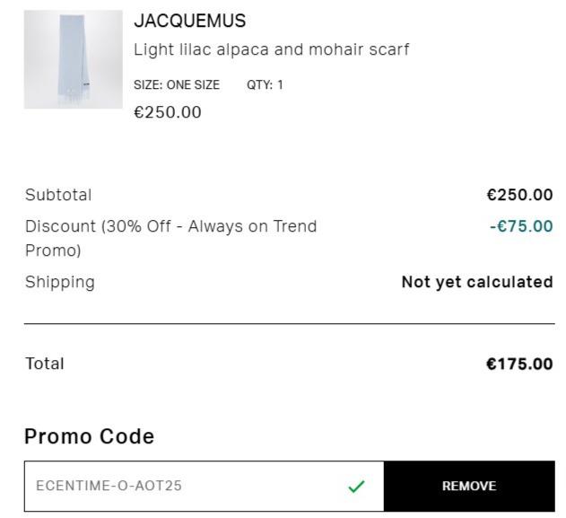Click the Promo Code heading
566x518 pixels.
[x=89, y=436]
